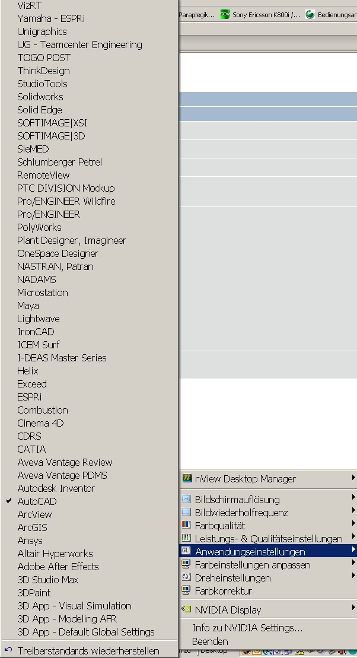Open the Sony Ericsson K800i bookmark

[261, 15]
